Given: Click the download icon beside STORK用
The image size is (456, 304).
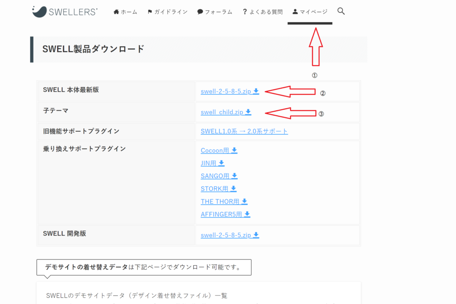Looking at the screenshot, I should pos(233,189).
